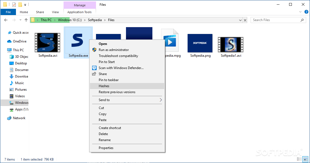Viewport: 310px width, 163px height.
Task: Select Network in the navigation pane
Action: pos(17,118)
